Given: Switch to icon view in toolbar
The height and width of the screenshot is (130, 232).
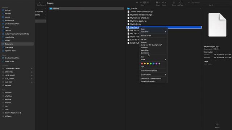Looking at the screenshot, I should pos(137,3).
